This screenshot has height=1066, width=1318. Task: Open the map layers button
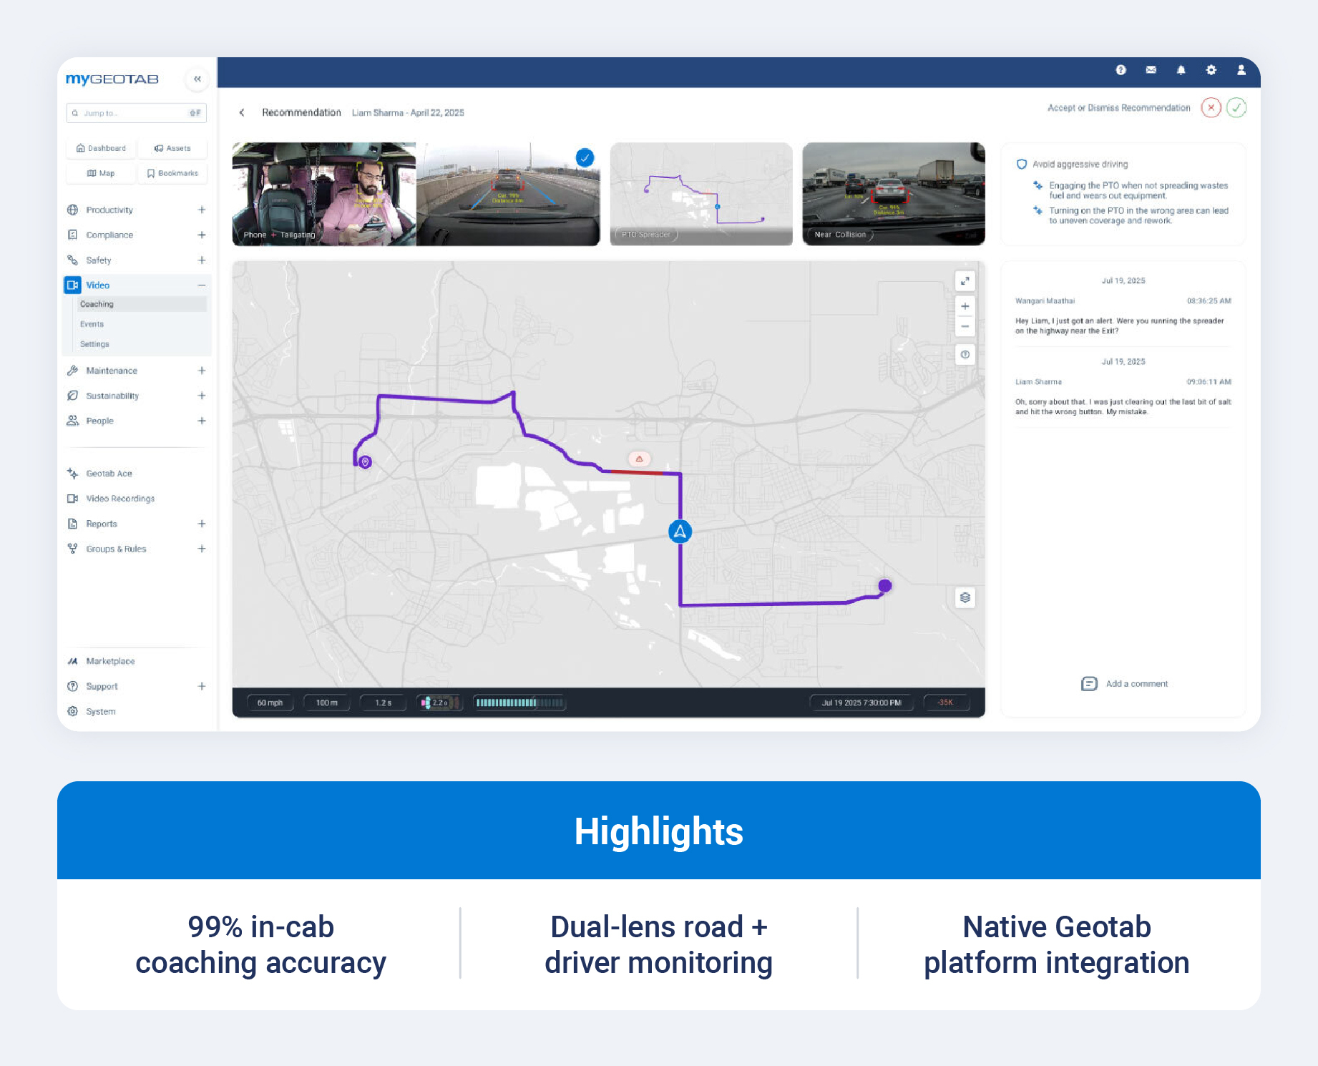(965, 597)
